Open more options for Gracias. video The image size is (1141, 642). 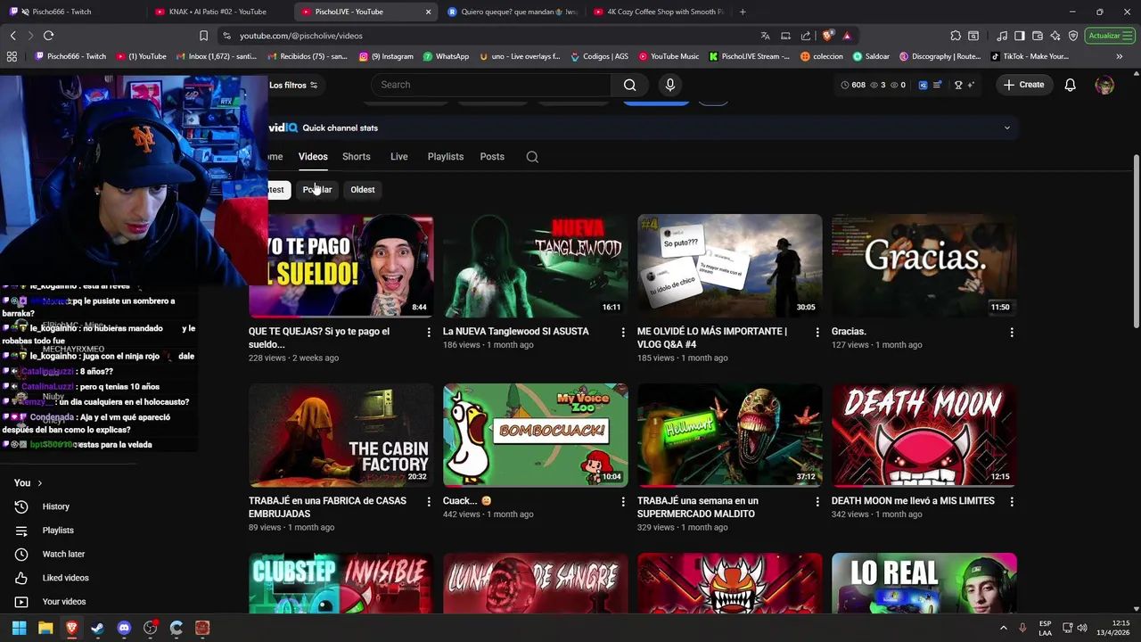click(1012, 333)
